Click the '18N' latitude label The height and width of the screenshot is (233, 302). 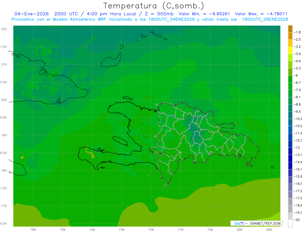(x=4, y=170)
